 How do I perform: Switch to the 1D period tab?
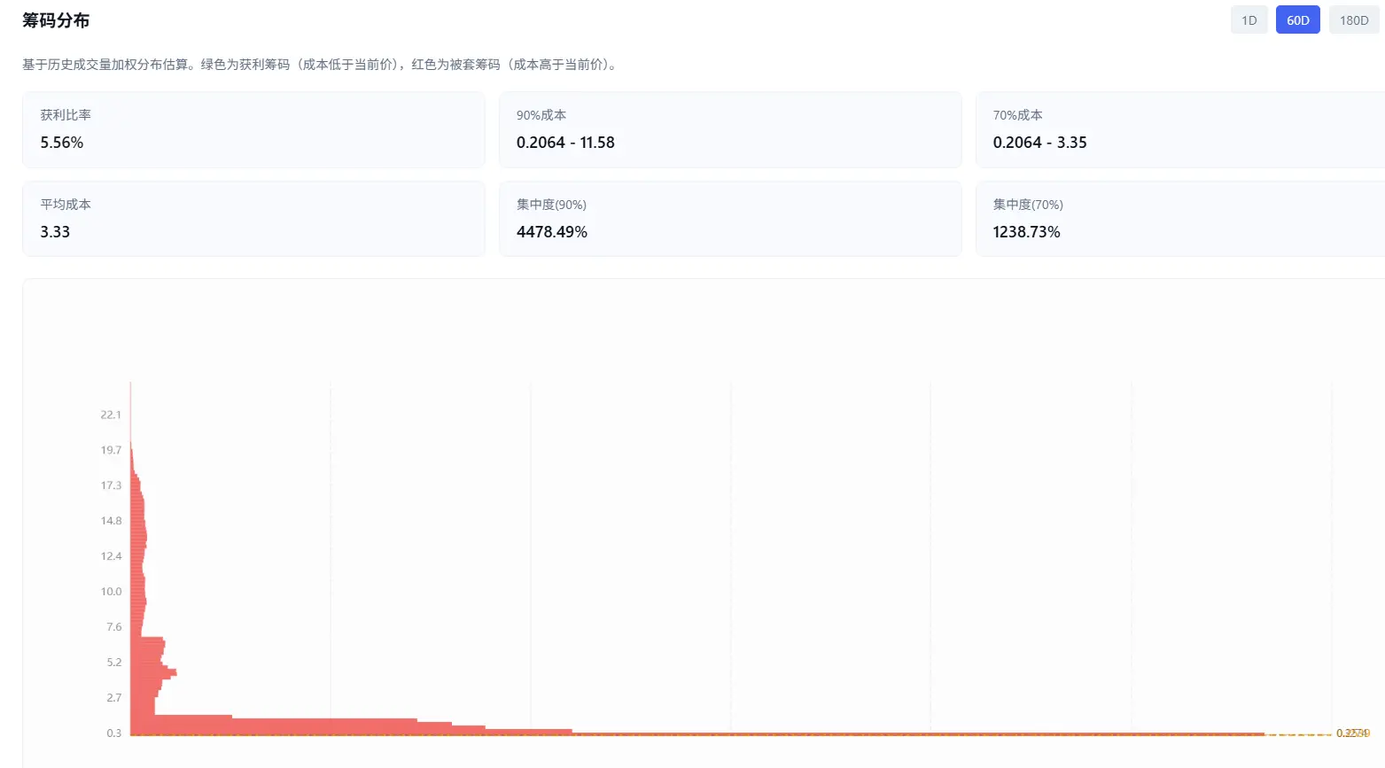click(1249, 20)
